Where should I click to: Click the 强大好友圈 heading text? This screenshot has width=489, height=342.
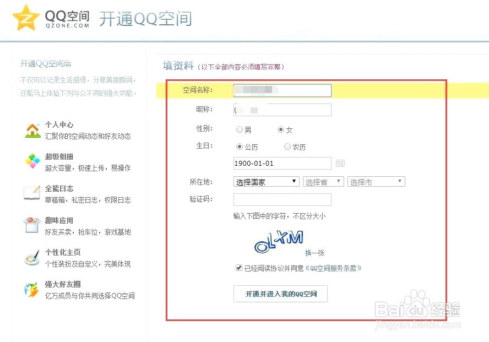point(63,284)
